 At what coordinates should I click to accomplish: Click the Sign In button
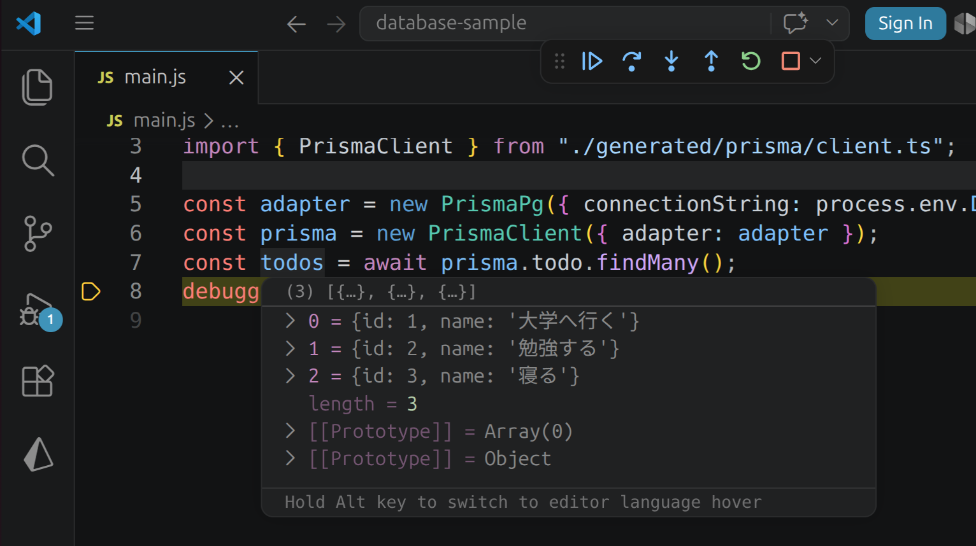coord(905,24)
